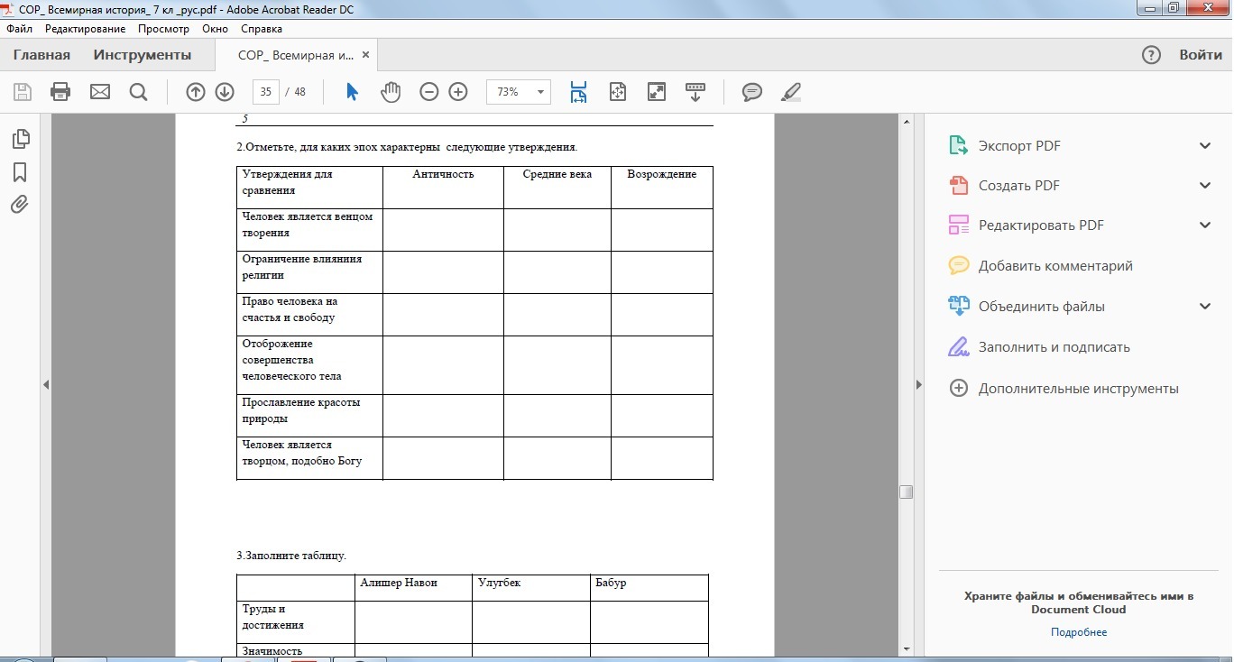Open the Окно menu
The image size is (1234, 662).
click(216, 29)
